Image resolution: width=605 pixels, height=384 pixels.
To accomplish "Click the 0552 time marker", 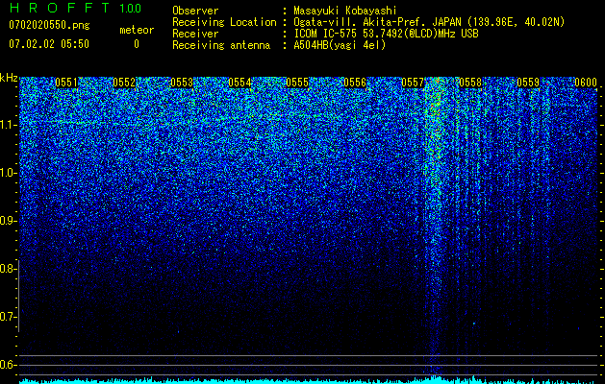I will [x=124, y=83].
